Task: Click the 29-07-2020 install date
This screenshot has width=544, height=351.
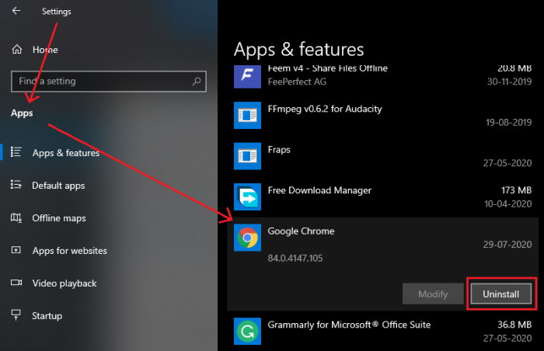Action: pyautogui.click(x=507, y=245)
